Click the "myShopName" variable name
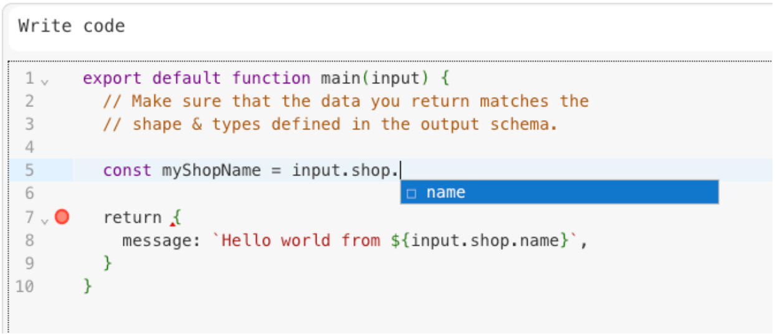Screen dimensions: 775x336 point(211,170)
